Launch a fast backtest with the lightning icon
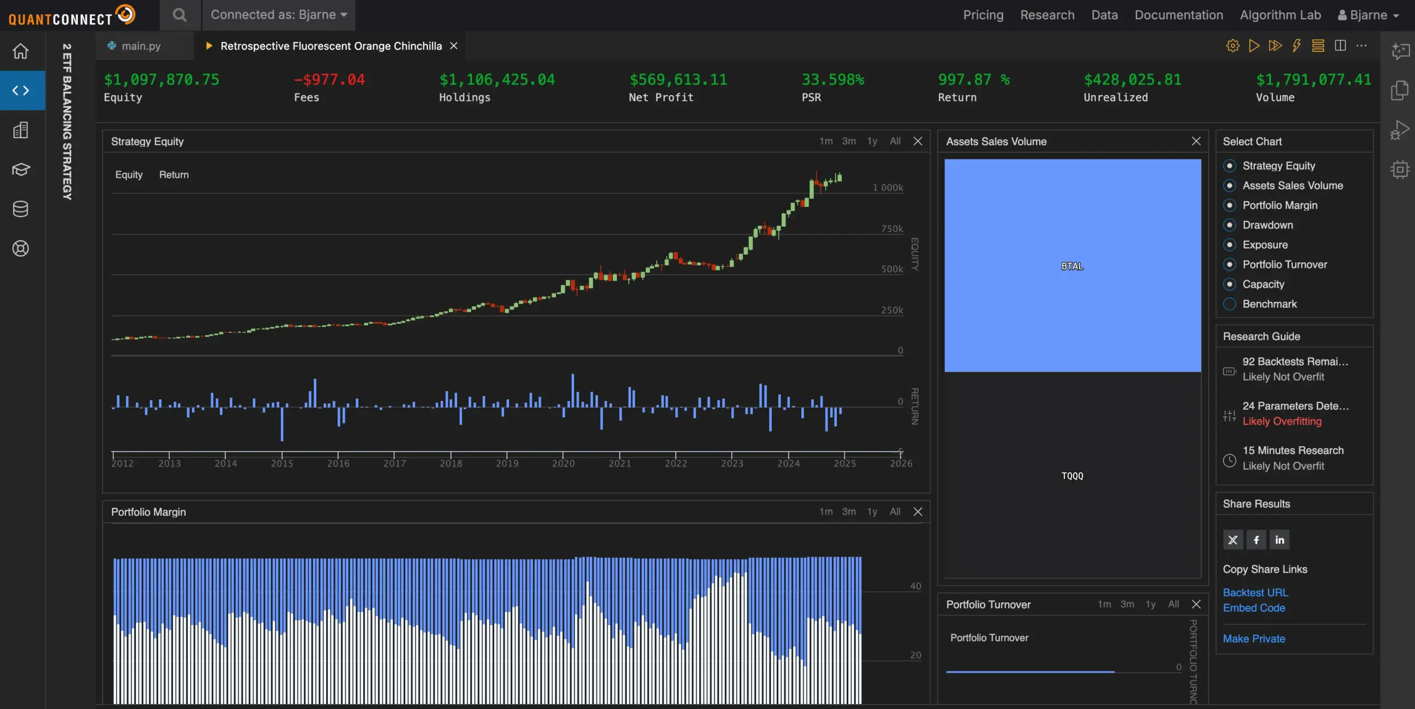1415x709 pixels. coord(1296,46)
